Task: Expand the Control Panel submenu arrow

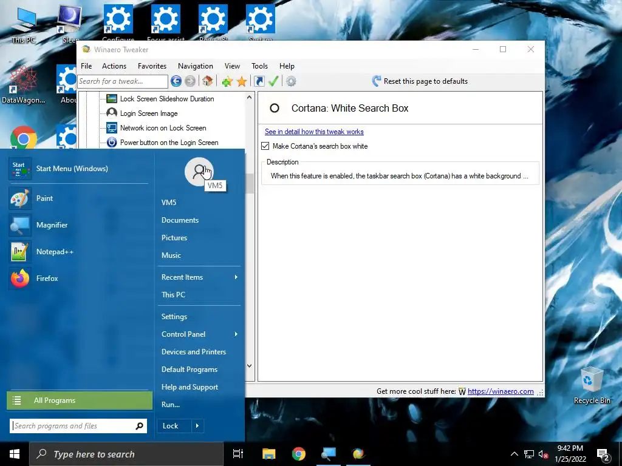Action: tap(236, 334)
